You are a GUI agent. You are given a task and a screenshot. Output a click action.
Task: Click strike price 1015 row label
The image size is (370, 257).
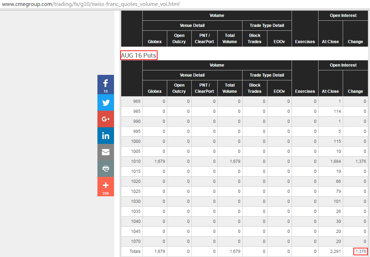(x=136, y=171)
